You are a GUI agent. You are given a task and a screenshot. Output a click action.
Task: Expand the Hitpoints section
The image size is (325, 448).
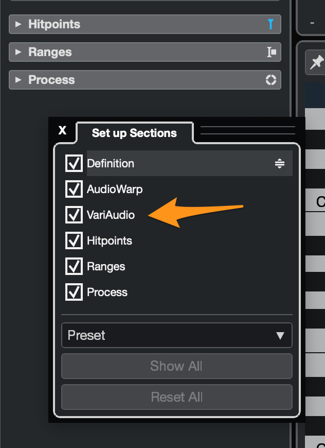[x=19, y=24]
